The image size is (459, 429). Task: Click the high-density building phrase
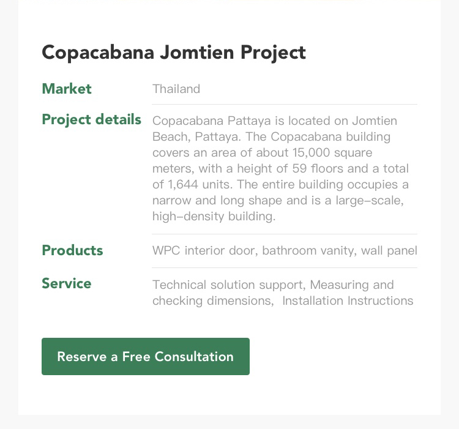(214, 216)
